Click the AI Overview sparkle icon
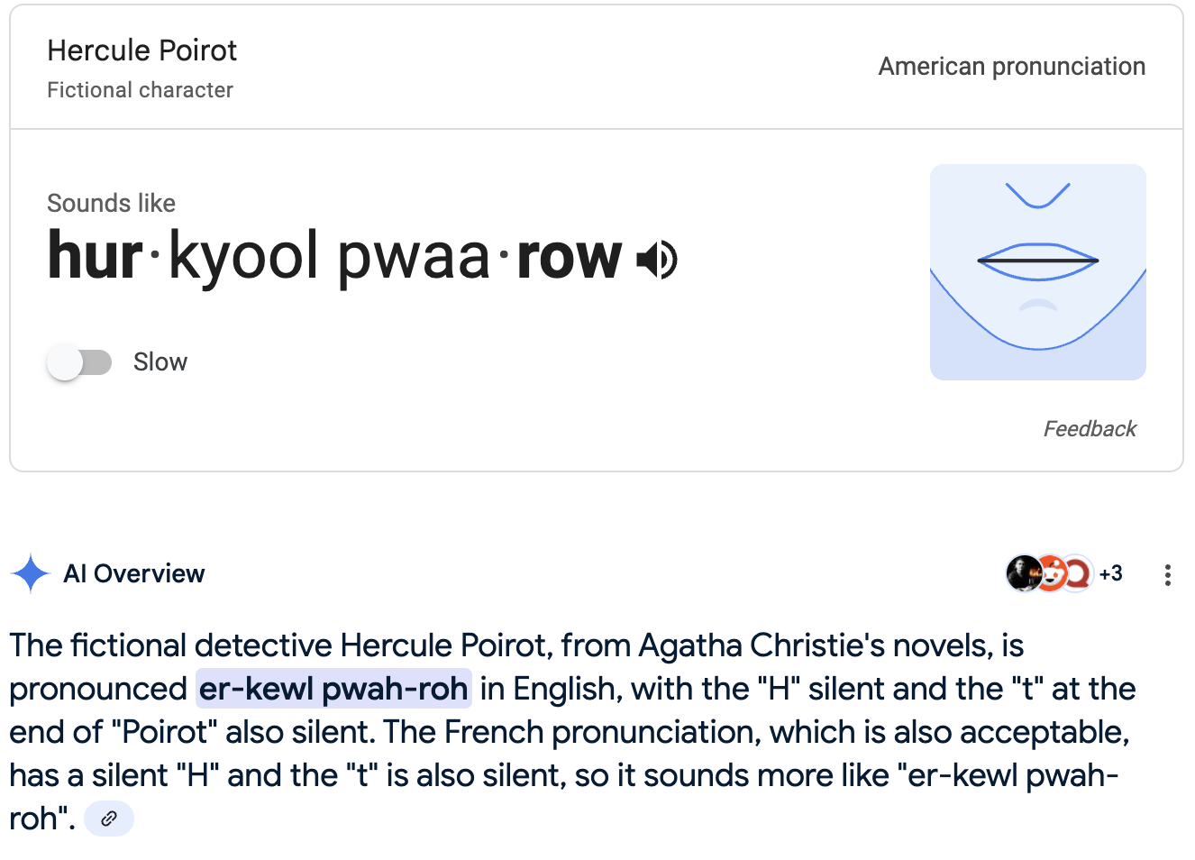 pyautogui.click(x=31, y=573)
